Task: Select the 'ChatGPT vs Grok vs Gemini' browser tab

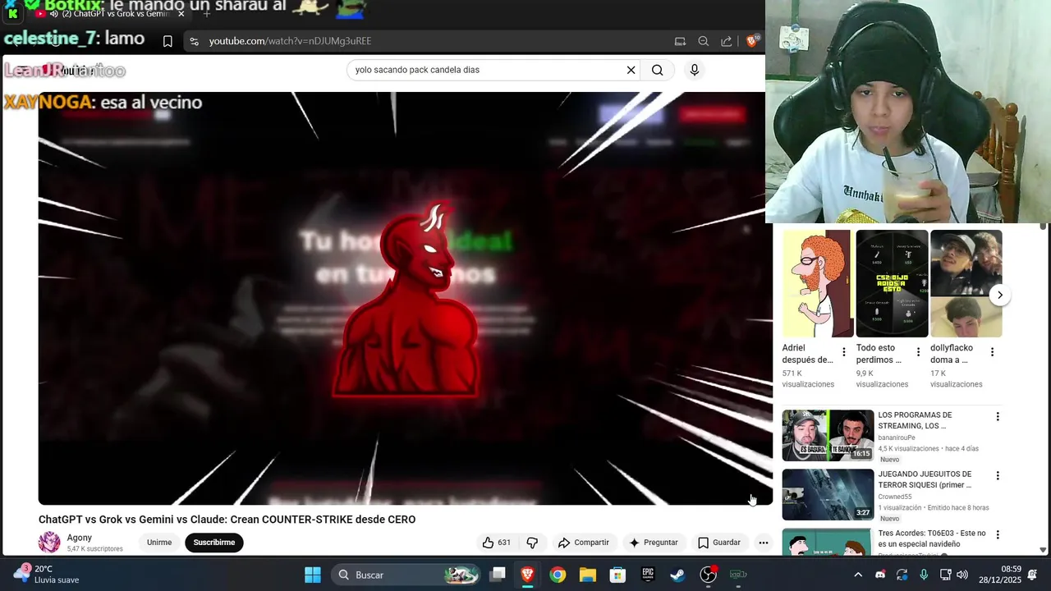Action: [115, 14]
